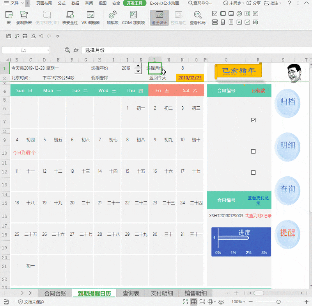This screenshot has width=312, height=306.
Task: Switch to the 合同台账 sheet tab
Action: [x=55, y=293]
